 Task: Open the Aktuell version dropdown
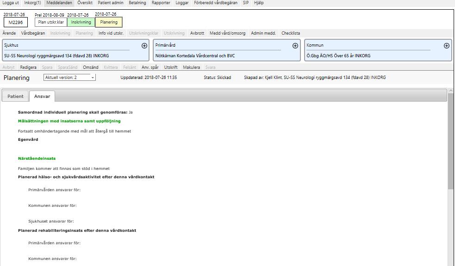pos(69,78)
